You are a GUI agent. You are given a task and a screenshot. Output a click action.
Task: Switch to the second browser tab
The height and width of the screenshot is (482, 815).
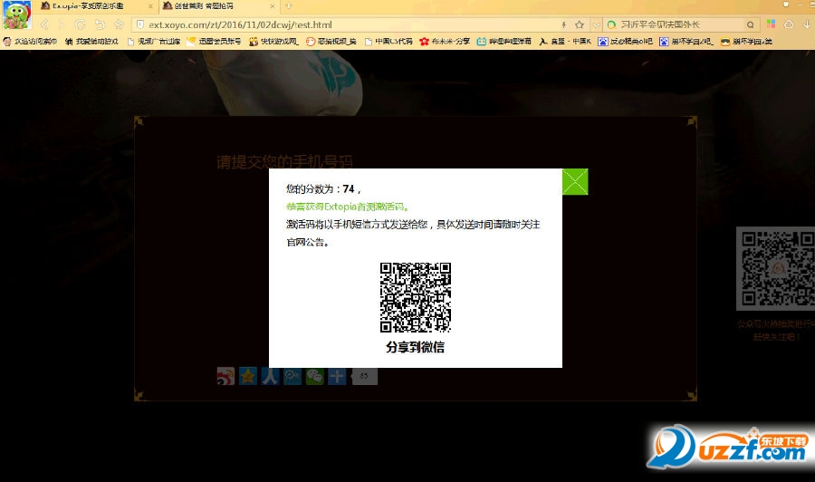219,6
